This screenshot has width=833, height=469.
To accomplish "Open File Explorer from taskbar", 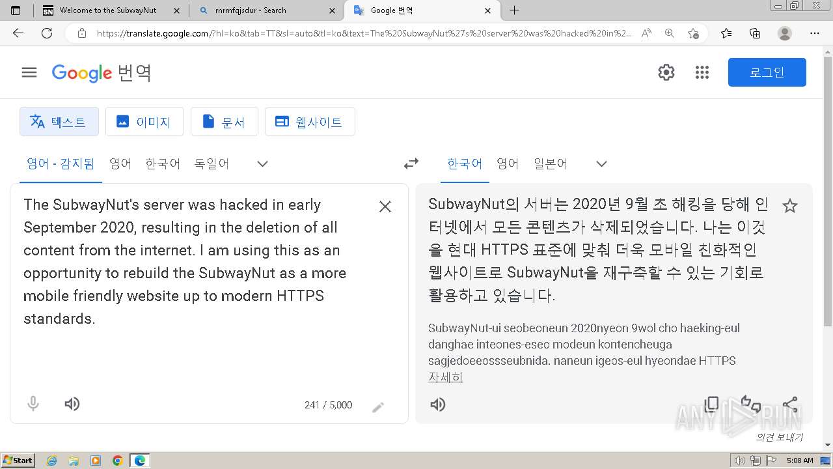I will [74, 461].
